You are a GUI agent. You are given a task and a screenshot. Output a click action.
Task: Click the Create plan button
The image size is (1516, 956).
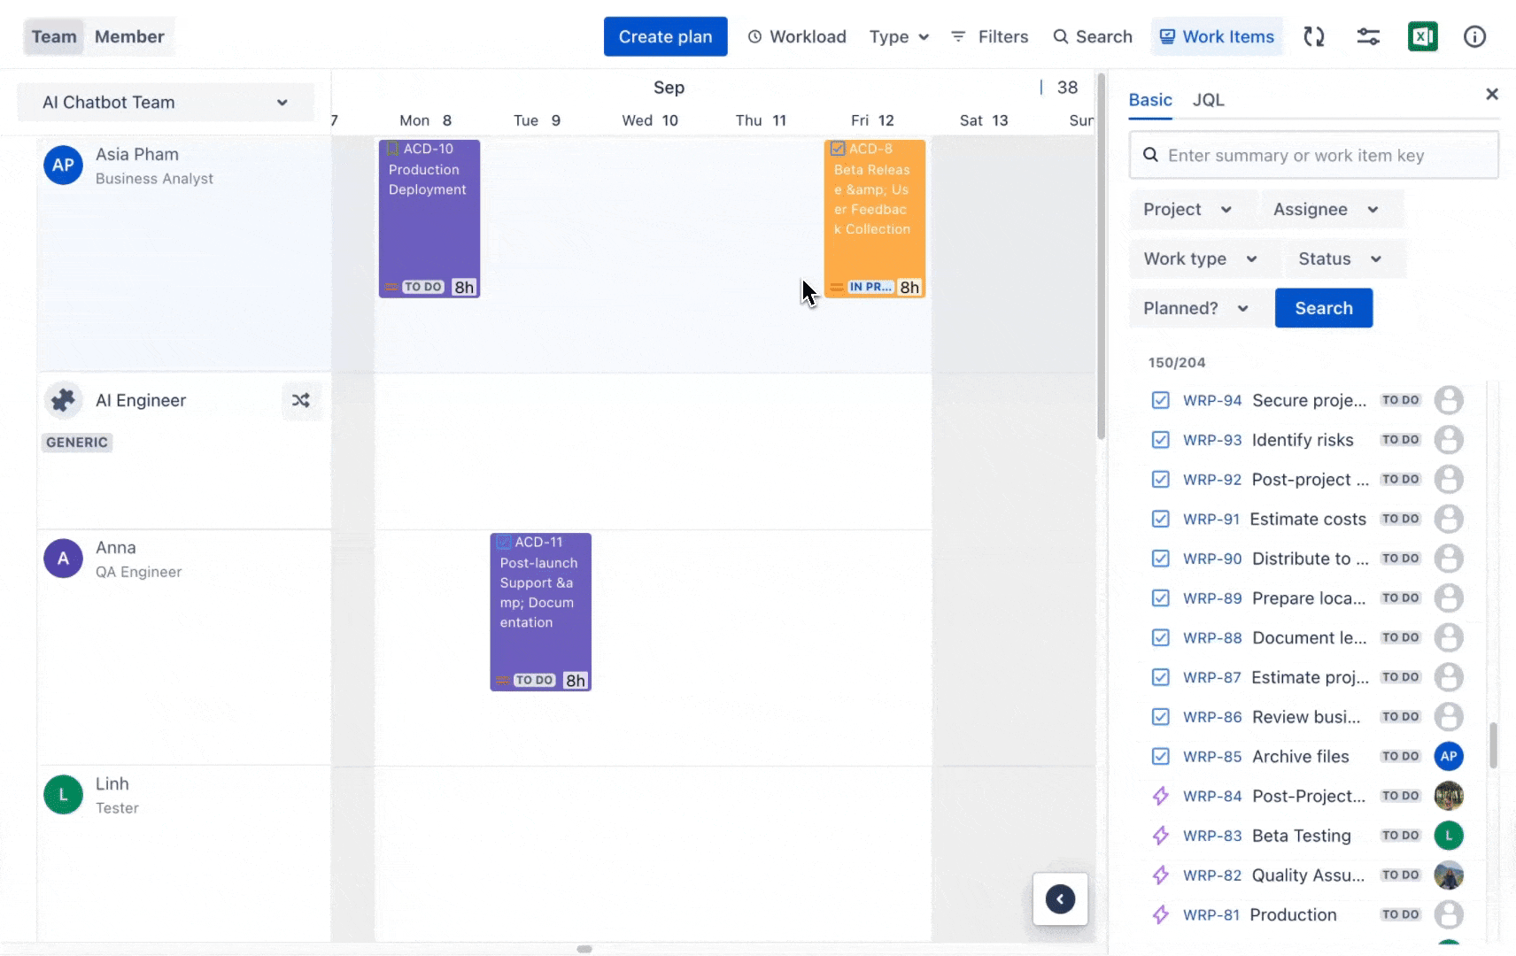[x=666, y=36]
